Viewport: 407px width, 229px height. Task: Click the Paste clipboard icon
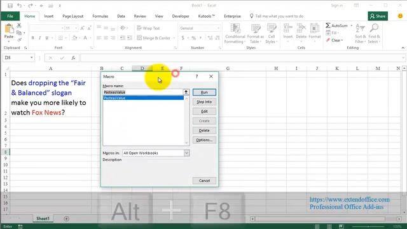pos(9,29)
